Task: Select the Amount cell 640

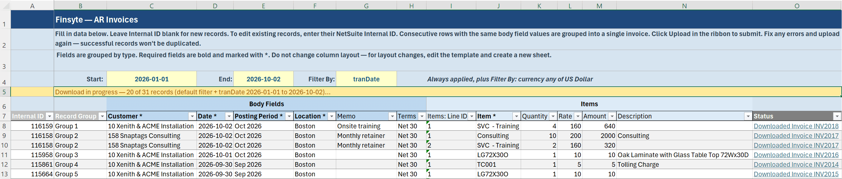Action: 599,126
